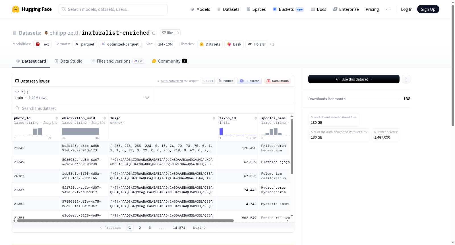Image resolution: width=455 pixels, height=245 pixels.
Task: Open the three-dot dataset options menu
Action: (406, 79)
